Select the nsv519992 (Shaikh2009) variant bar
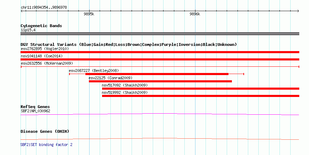The width and height of the screenshot is (309, 155). [201, 96]
